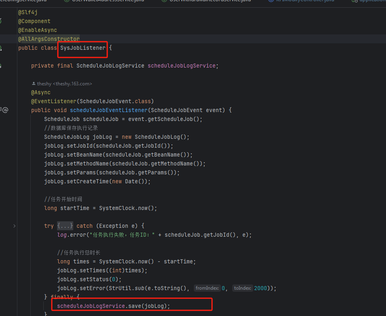Click catch (Exception e) clause
Viewport: 386px width, 316px height.
point(107,226)
